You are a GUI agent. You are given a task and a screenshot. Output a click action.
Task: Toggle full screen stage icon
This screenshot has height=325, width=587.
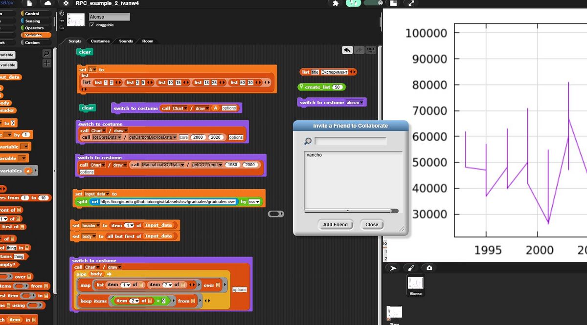[x=411, y=3]
